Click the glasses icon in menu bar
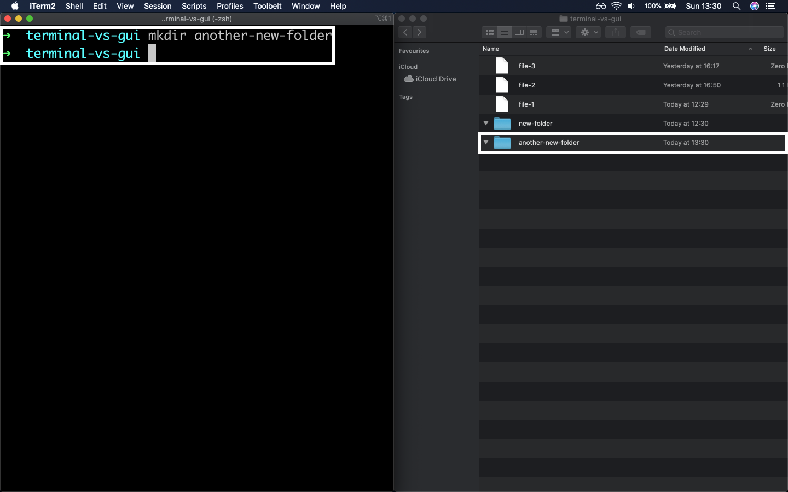 (600, 6)
